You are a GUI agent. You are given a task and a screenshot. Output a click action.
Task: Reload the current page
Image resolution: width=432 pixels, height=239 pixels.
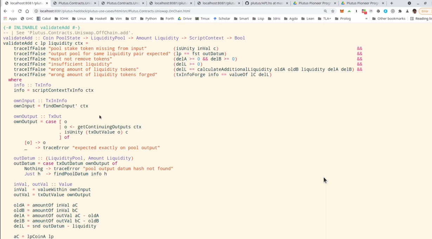[x=20, y=11]
